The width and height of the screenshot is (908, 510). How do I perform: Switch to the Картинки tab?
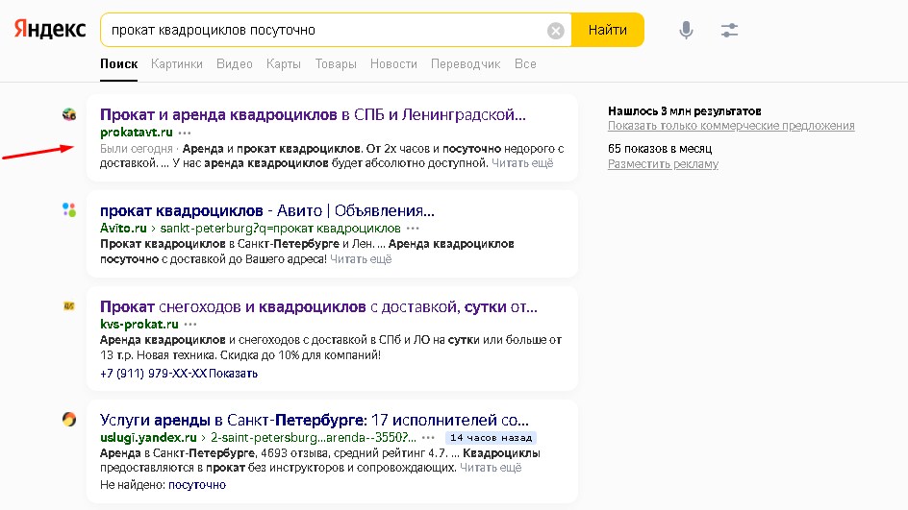click(x=177, y=63)
